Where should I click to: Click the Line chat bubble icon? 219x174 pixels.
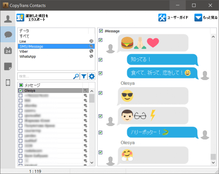tap(91, 41)
